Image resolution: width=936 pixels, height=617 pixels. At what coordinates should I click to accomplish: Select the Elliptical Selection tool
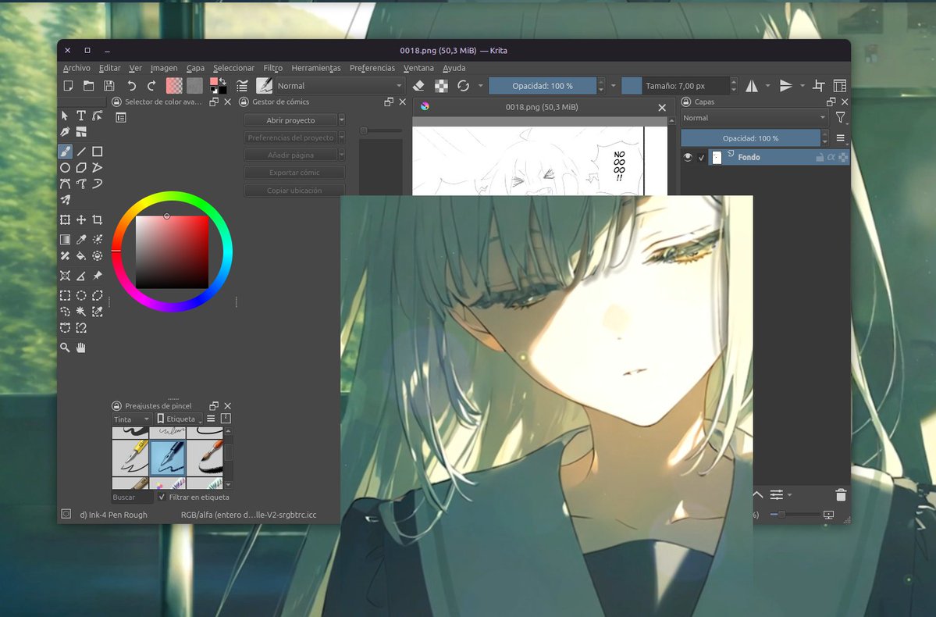(81, 295)
